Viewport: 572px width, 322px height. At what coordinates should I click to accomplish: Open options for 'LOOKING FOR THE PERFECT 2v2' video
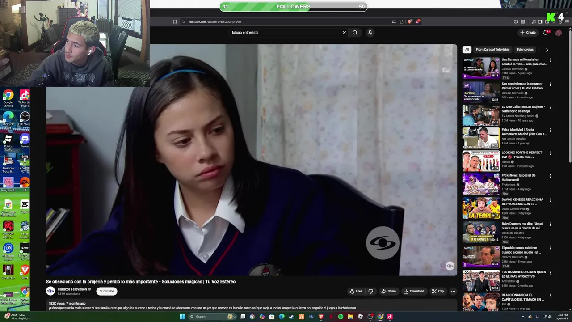pyautogui.click(x=550, y=153)
